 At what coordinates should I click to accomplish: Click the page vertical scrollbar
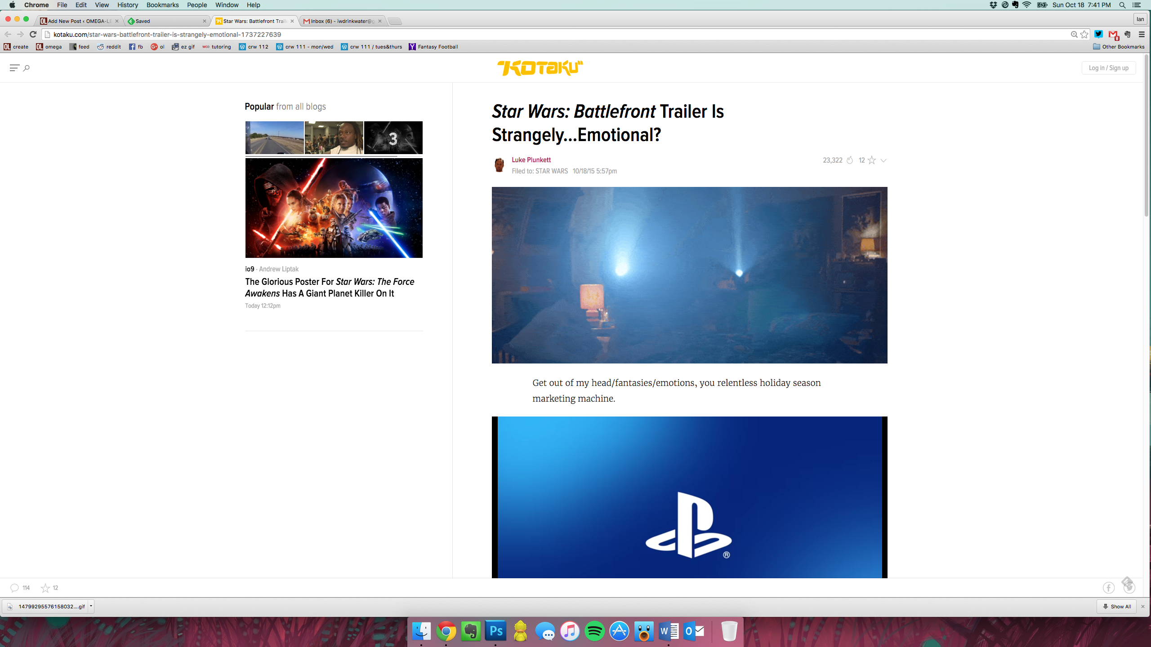[x=1146, y=135]
